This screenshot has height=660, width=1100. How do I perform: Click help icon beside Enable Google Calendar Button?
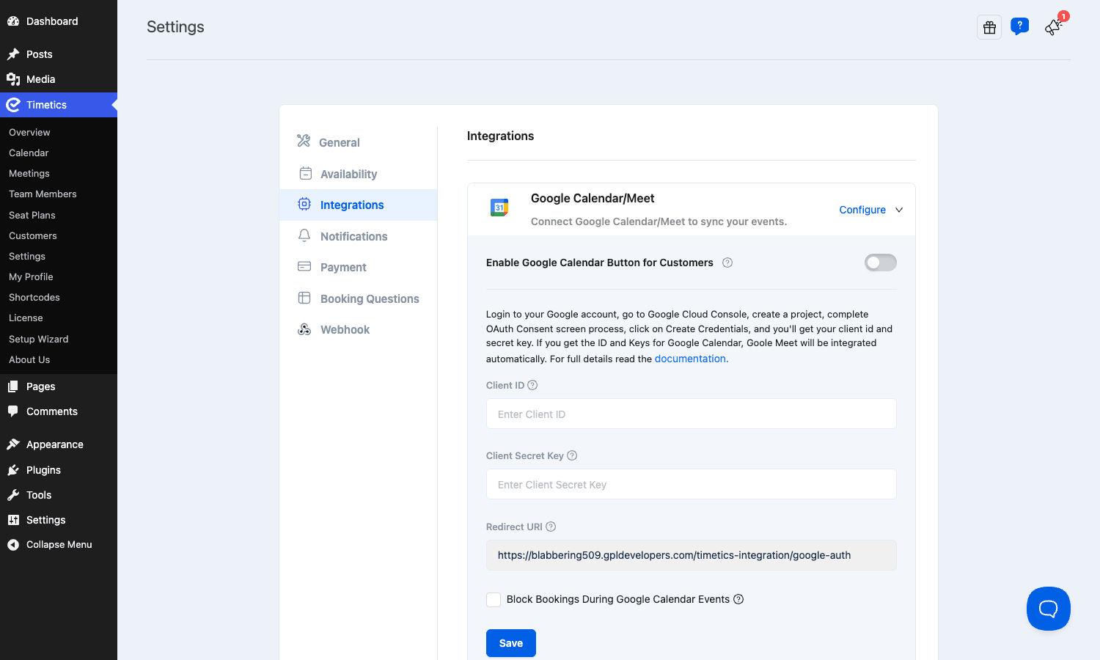[x=727, y=263]
